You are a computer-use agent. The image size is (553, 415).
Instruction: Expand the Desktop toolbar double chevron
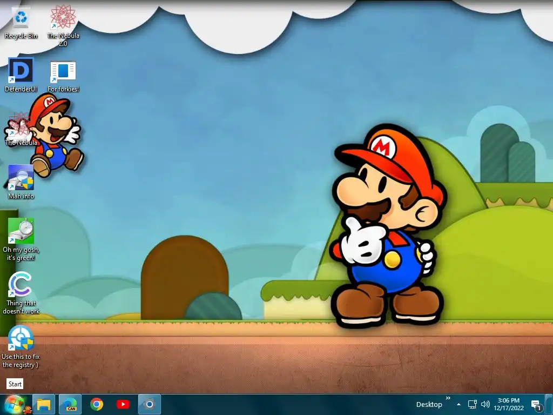tap(448, 398)
